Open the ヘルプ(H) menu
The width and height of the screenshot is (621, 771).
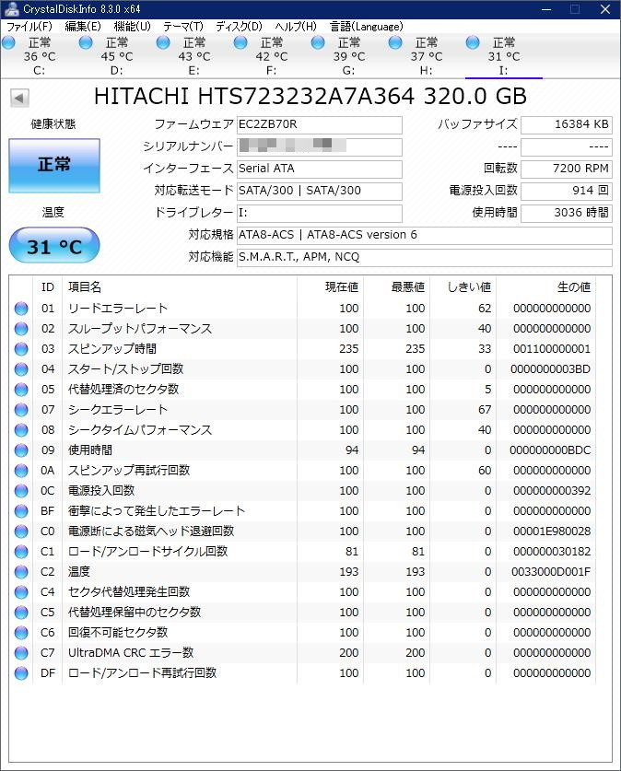click(296, 27)
